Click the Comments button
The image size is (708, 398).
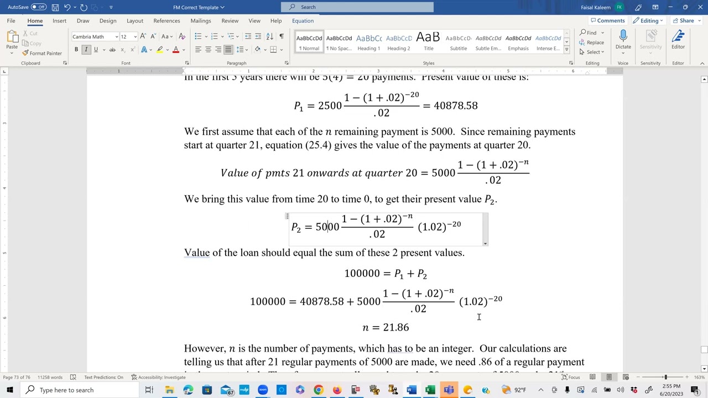point(607,20)
